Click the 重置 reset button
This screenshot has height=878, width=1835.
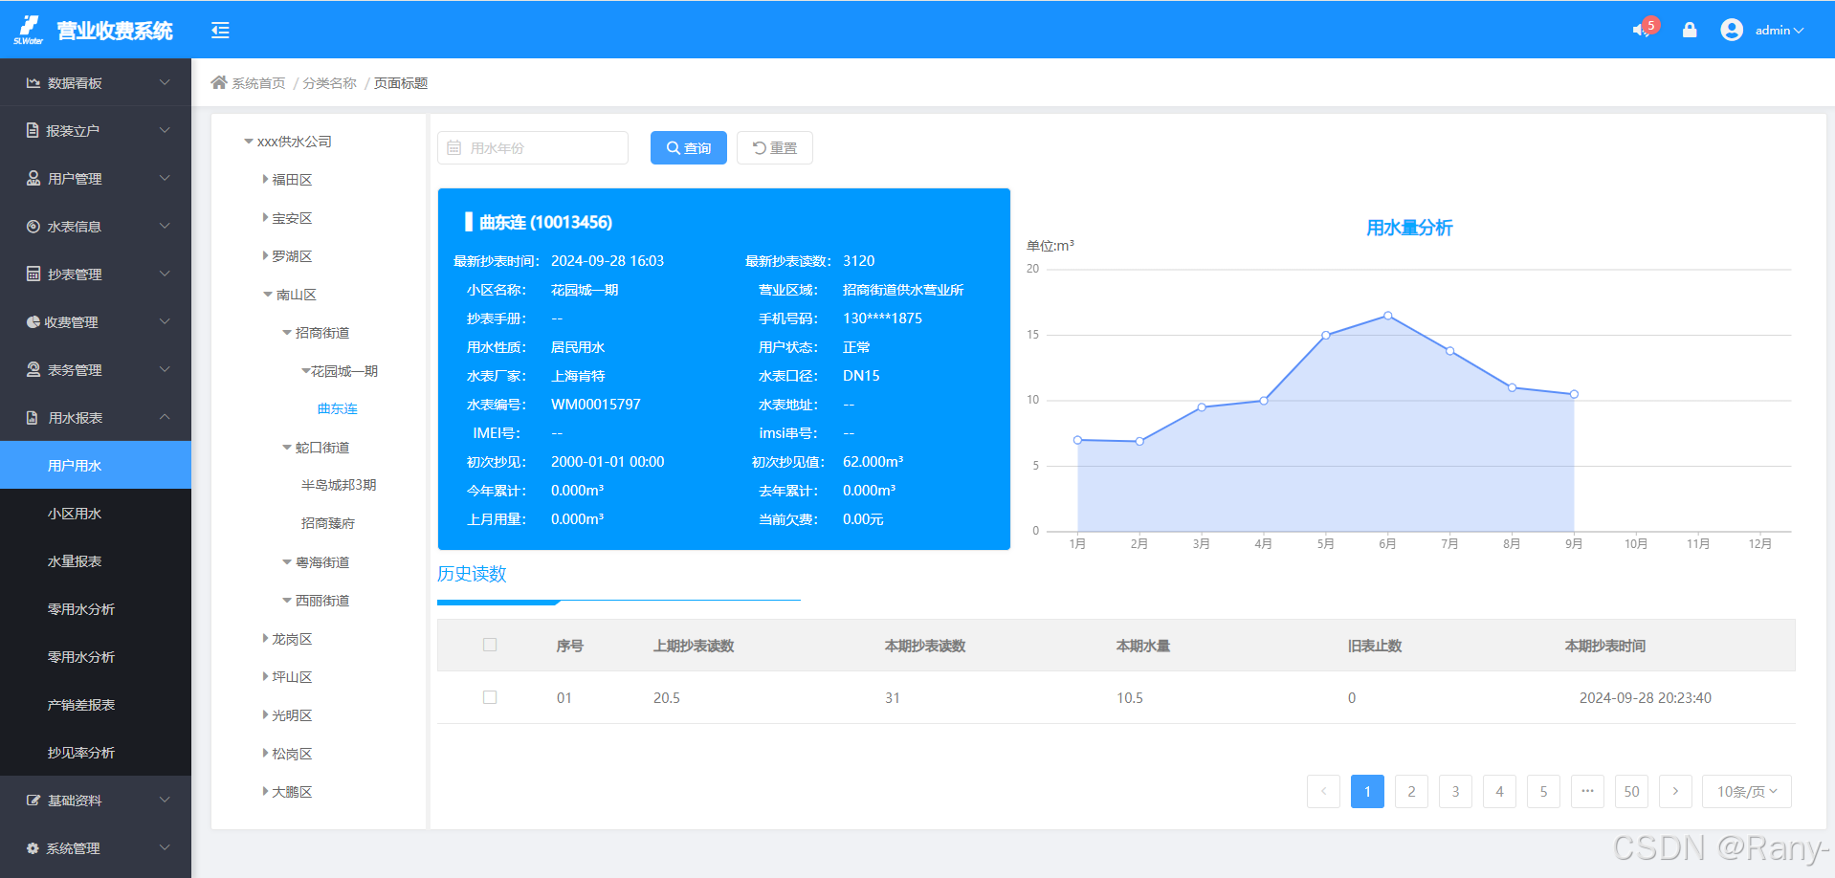point(775,148)
